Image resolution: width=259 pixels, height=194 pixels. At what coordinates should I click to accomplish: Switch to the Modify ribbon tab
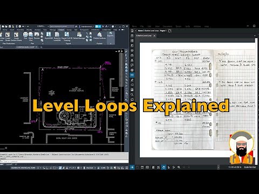click(x=29, y=30)
